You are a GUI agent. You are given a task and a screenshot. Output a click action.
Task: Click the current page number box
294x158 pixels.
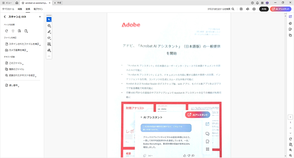(290, 117)
